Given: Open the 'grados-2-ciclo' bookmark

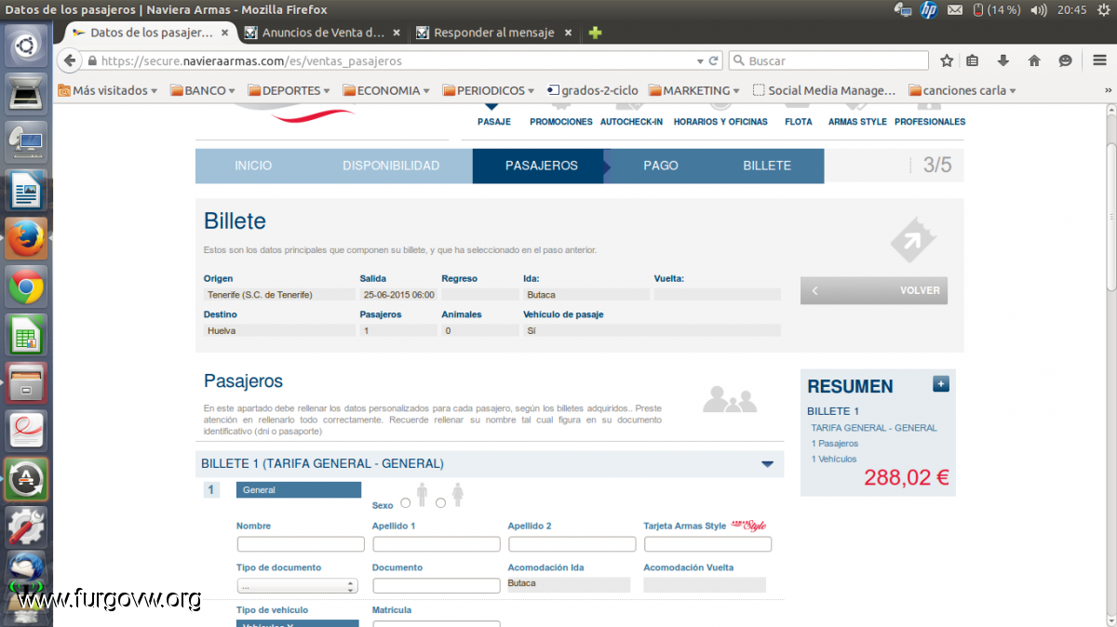Looking at the screenshot, I should click(593, 90).
